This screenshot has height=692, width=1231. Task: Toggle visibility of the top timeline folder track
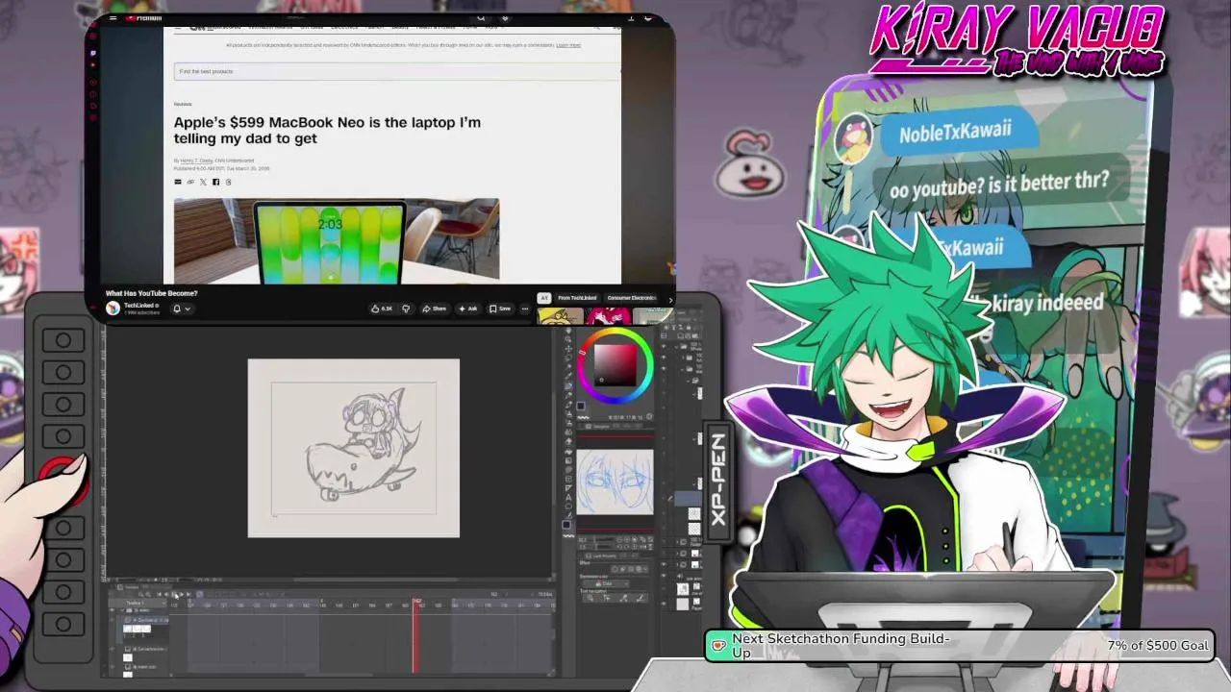(112, 610)
